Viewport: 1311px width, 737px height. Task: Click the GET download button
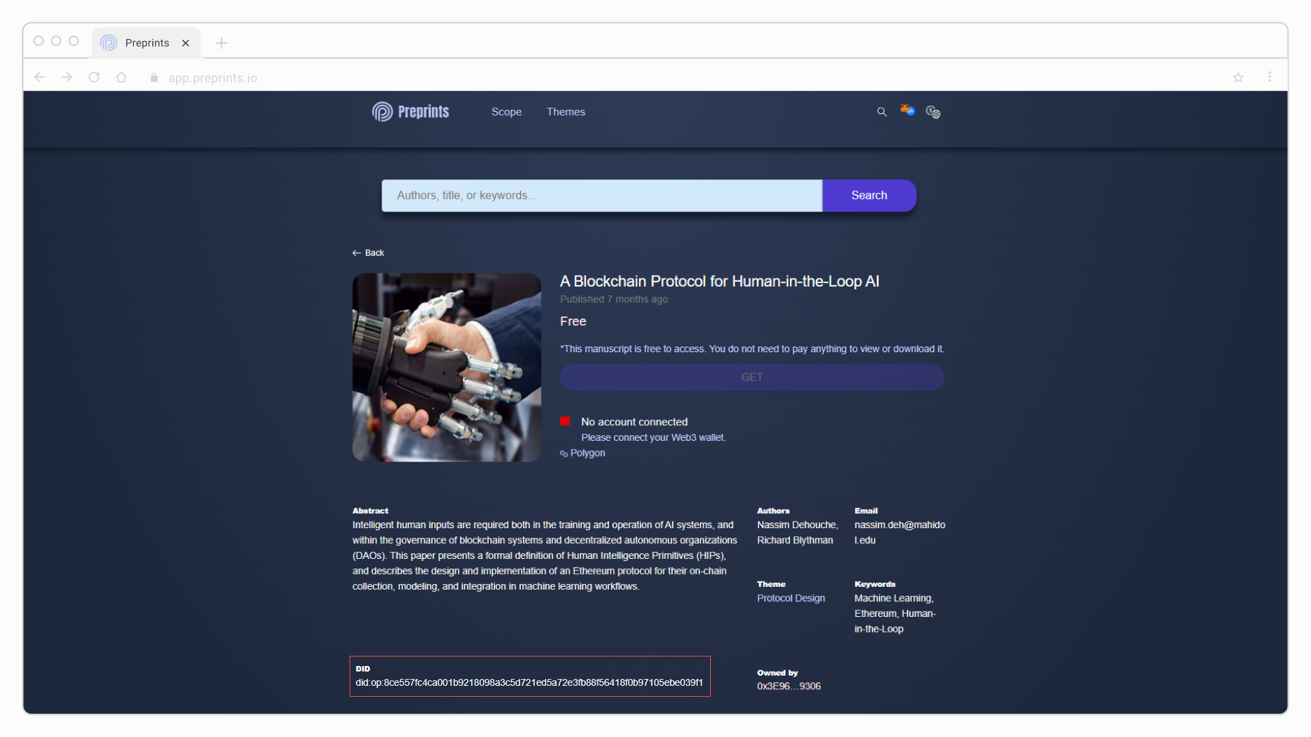coord(751,377)
